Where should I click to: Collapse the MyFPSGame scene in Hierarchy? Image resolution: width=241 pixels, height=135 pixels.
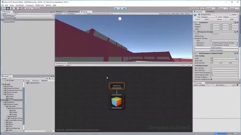2,16
